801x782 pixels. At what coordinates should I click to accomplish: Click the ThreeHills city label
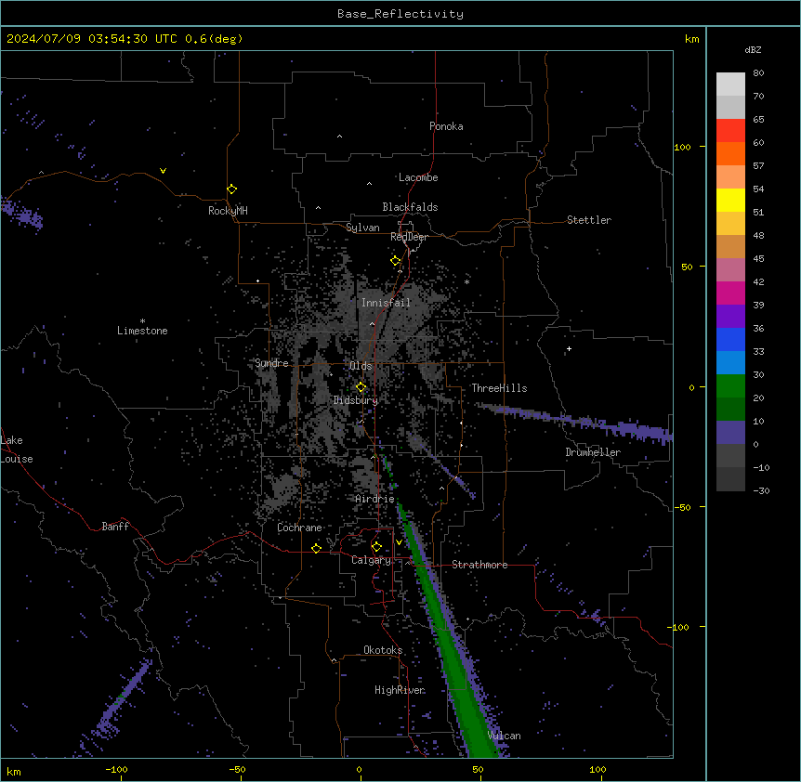pyautogui.click(x=499, y=388)
